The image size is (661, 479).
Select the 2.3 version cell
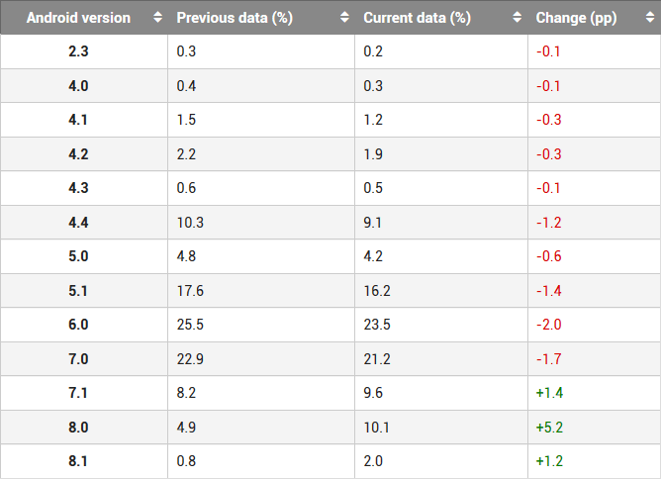click(x=78, y=51)
